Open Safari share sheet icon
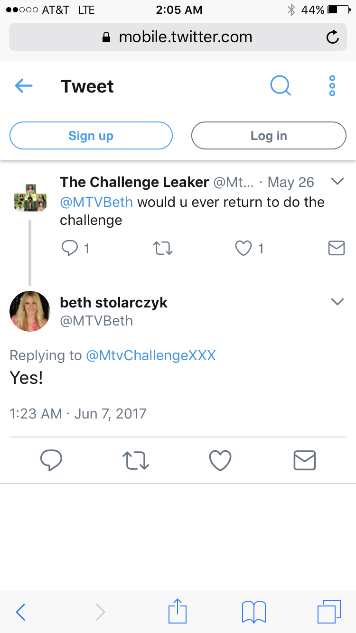Screen dimensions: 356x633 pyautogui.click(x=178, y=611)
